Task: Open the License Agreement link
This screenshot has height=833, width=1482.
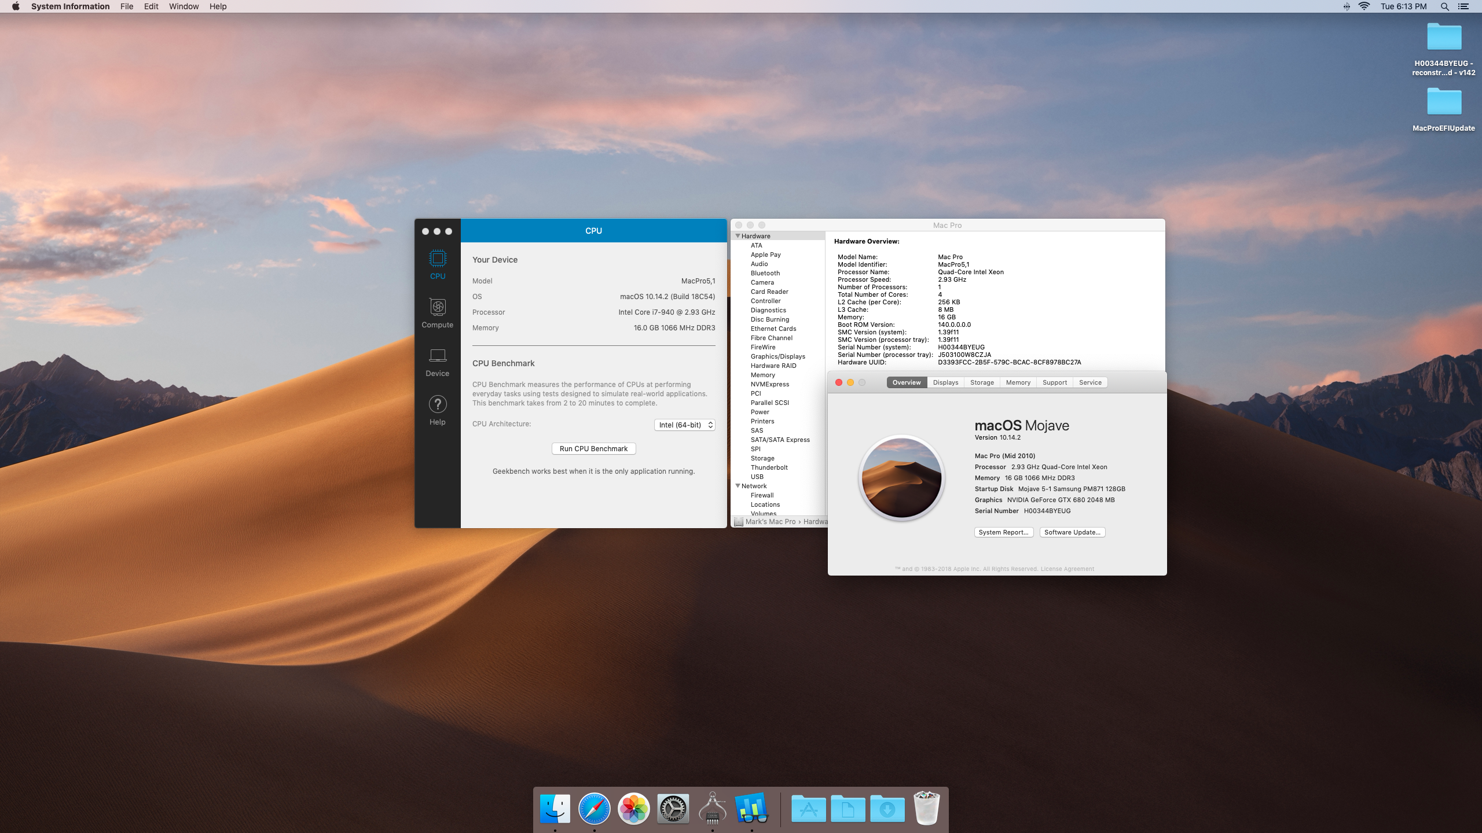Action: pos(1067,569)
